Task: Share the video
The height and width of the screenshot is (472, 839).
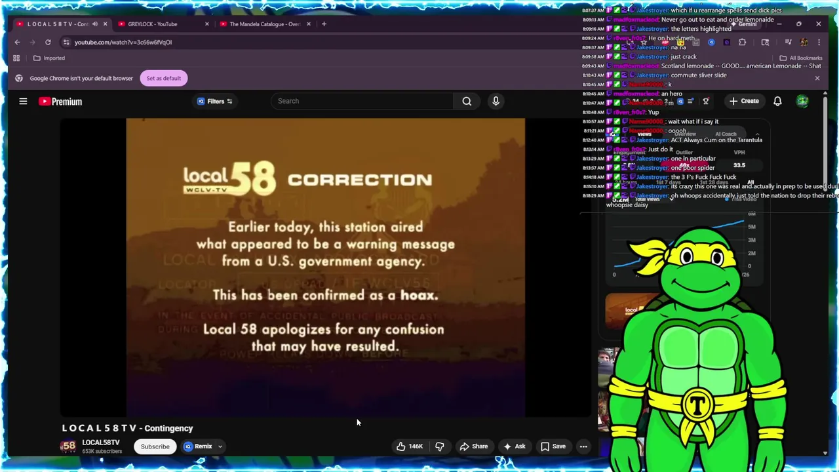Action: [473, 446]
